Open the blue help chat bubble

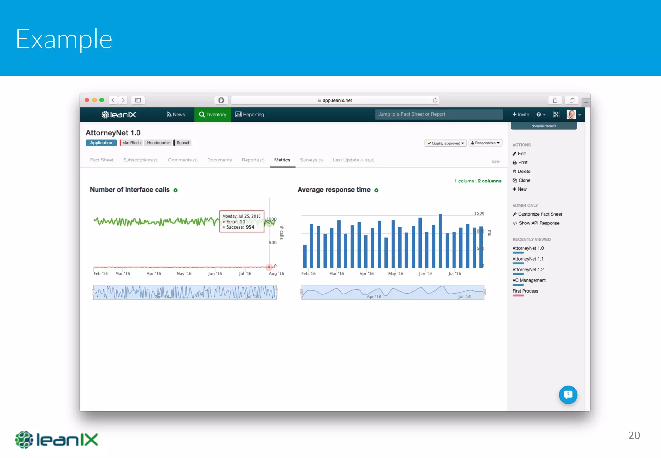coord(568,394)
